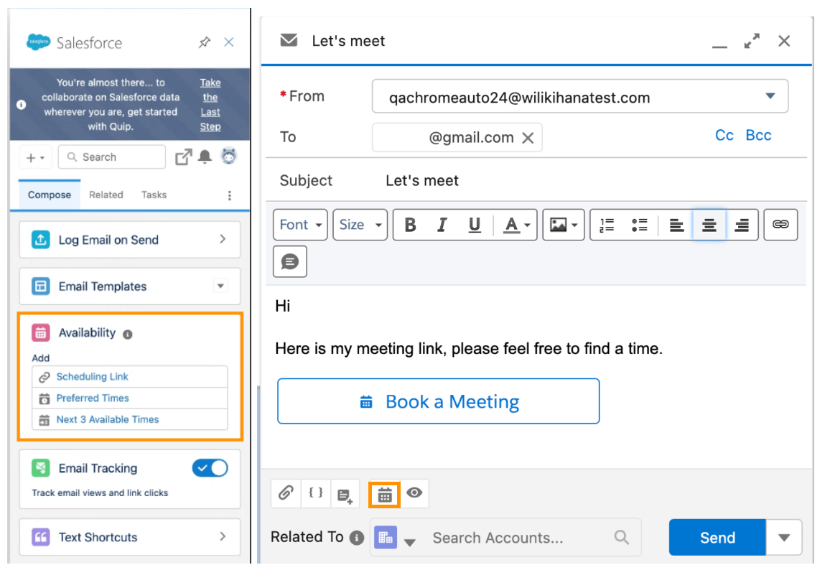The image size is (830, 570).
Task: Click the Text Shortcuts icon
Action: click(41, 537)
